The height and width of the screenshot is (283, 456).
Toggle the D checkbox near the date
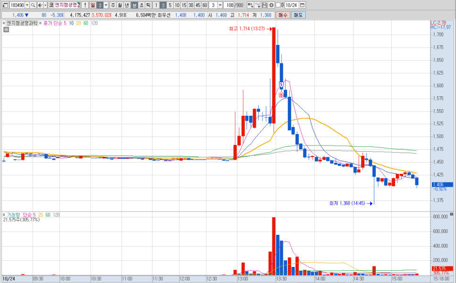[278, 5]
